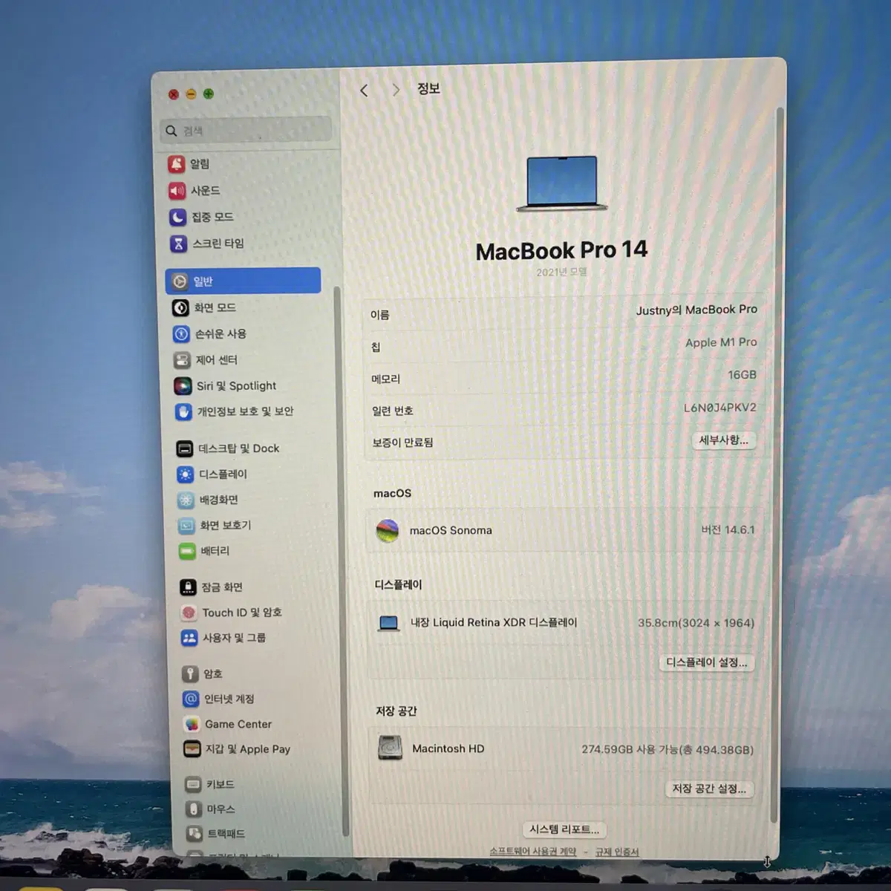Click the 2021년 모델 subtitle
This screenshot has height=891, width=891.
[x=561, y=272]
